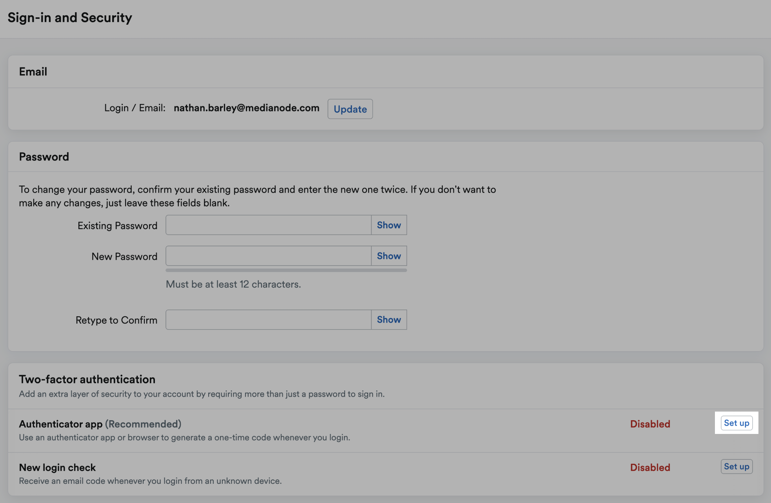Click inside the Retype to Confirm field
This screenshot has width=771, height=503.
(268, 319)
